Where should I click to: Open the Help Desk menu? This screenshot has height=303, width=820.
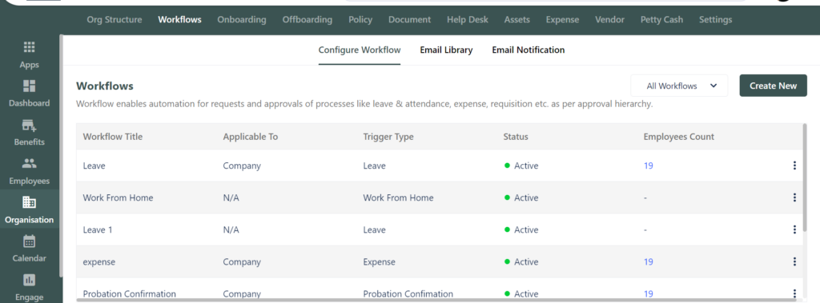pos(468,20)
